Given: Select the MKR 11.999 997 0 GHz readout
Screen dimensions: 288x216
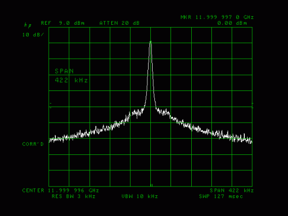Looking at the screenshot, I should (x=217, y=17).
